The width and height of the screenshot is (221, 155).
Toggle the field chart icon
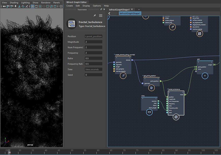[x=48, y=6]
